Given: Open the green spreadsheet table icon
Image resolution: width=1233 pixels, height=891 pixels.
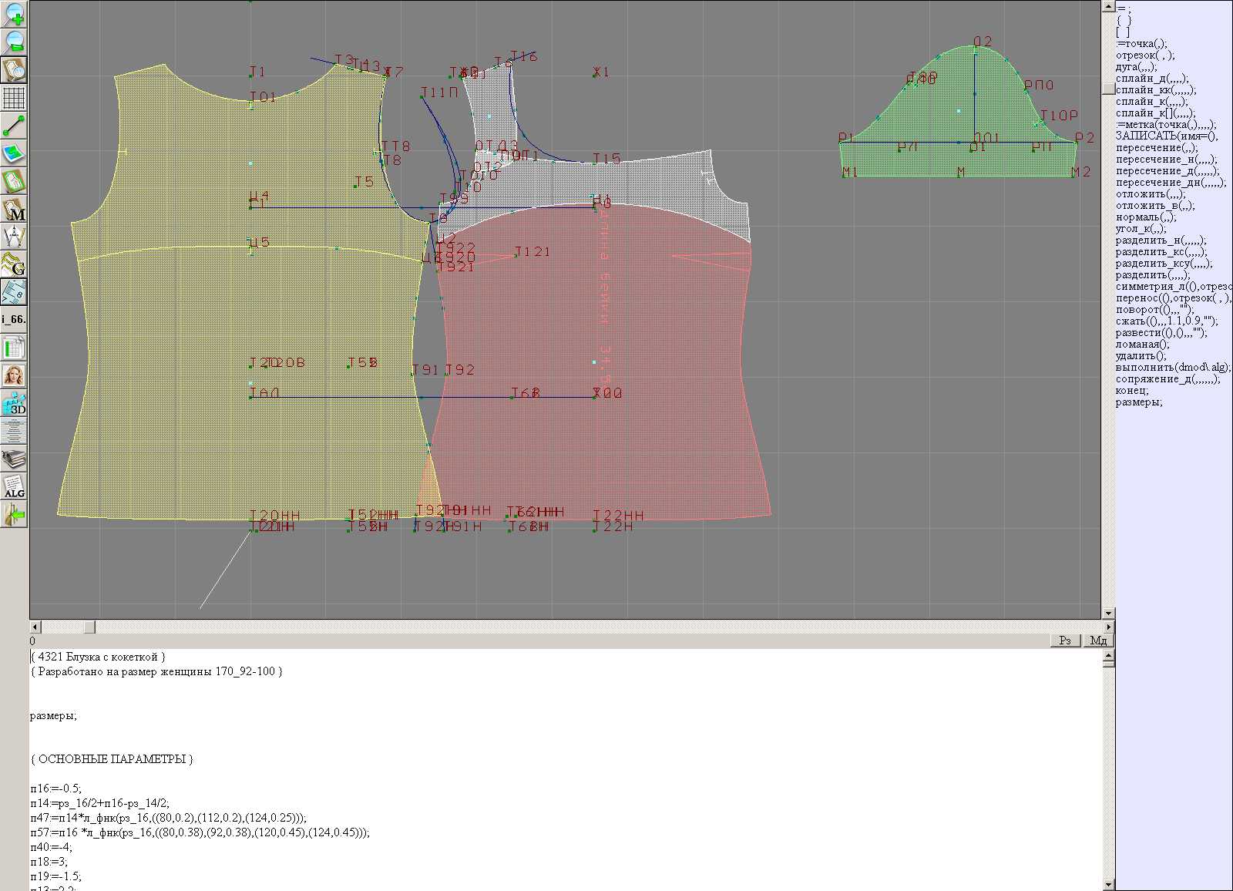Looking at the screenshot, I should tap(14, 348).
